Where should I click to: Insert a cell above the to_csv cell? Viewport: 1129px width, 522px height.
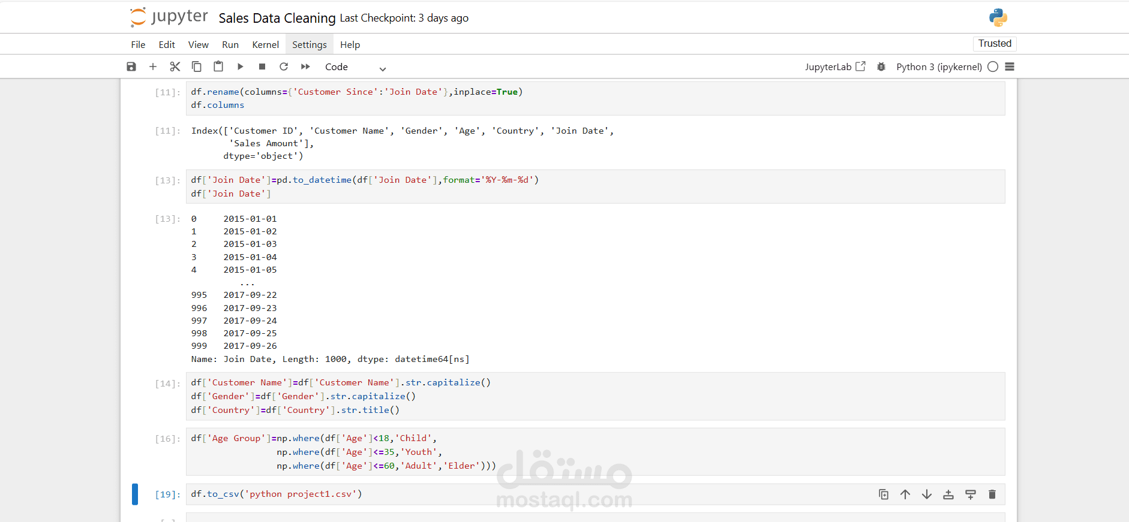tap(948, 494)
